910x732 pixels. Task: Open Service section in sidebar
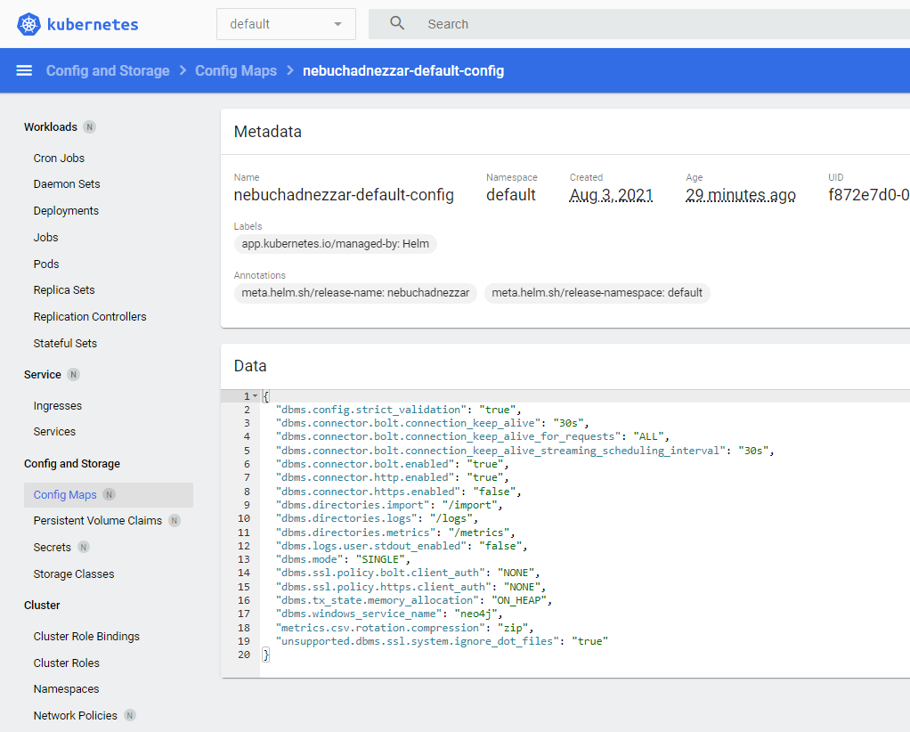43,374
